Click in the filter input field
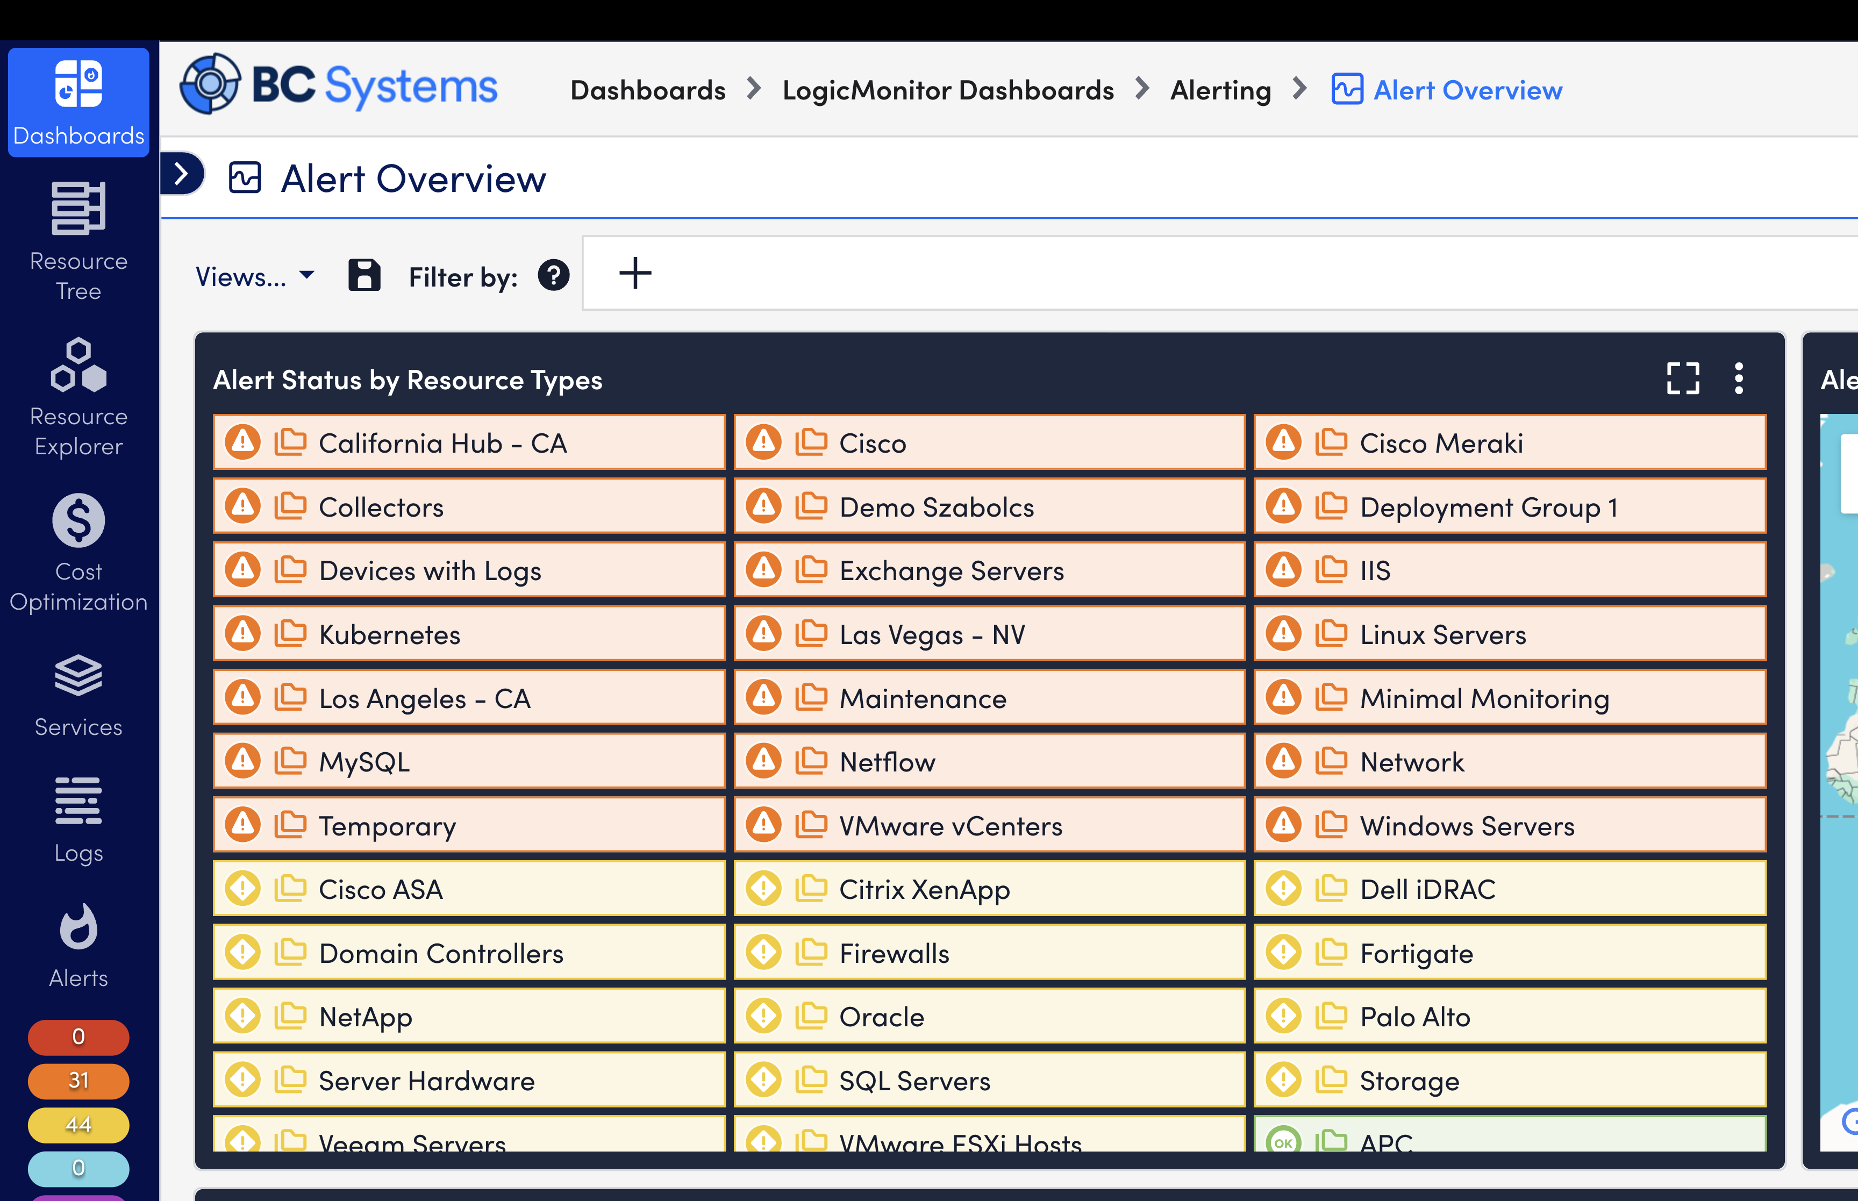1858x1201 pixels. click(x=1220, y=274)
